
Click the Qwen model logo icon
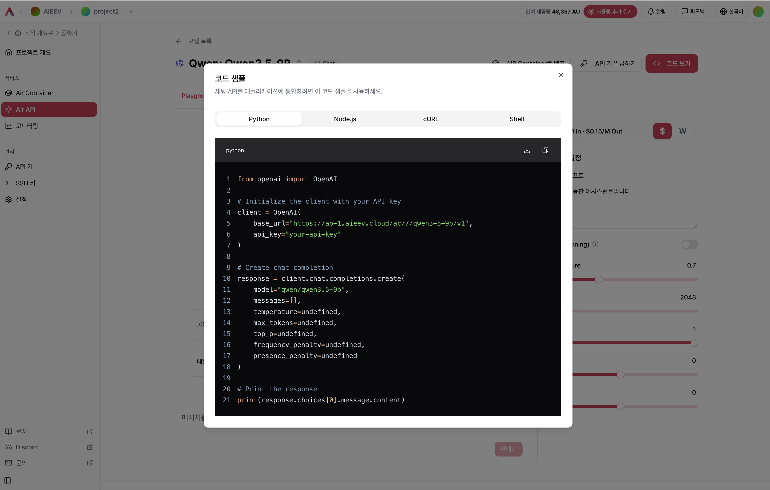click(x=180, y=63)
